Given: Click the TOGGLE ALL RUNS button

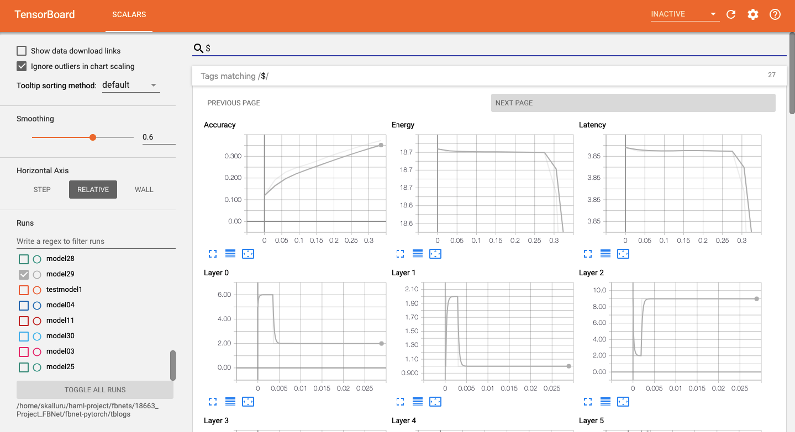Looking at the screenshot, I should (x=95, y=390).
